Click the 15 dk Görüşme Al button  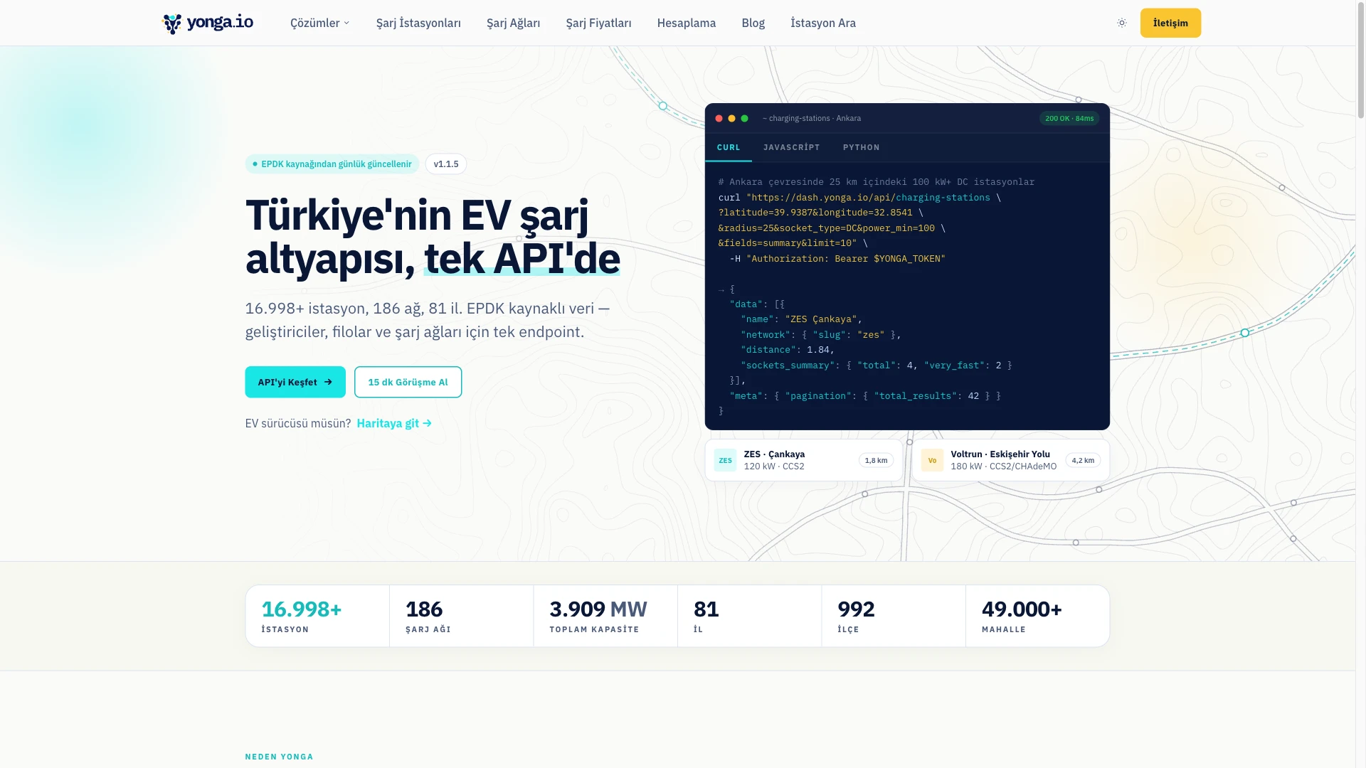pyautogui.click(x=408, y=382)
